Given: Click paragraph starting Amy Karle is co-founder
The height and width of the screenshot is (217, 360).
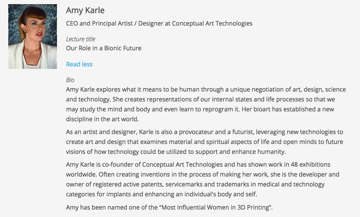Looking at the screenshot, I should pos(203,179).
